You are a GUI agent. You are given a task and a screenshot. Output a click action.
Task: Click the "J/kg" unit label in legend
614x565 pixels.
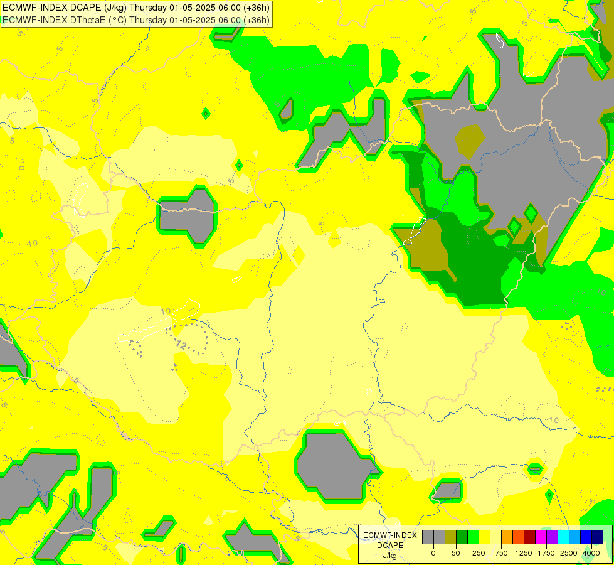[x=390, y=556]
